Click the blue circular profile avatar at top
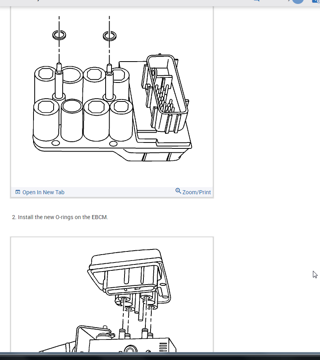This screenshot has width=320, height=360. (x=298, y=1)
